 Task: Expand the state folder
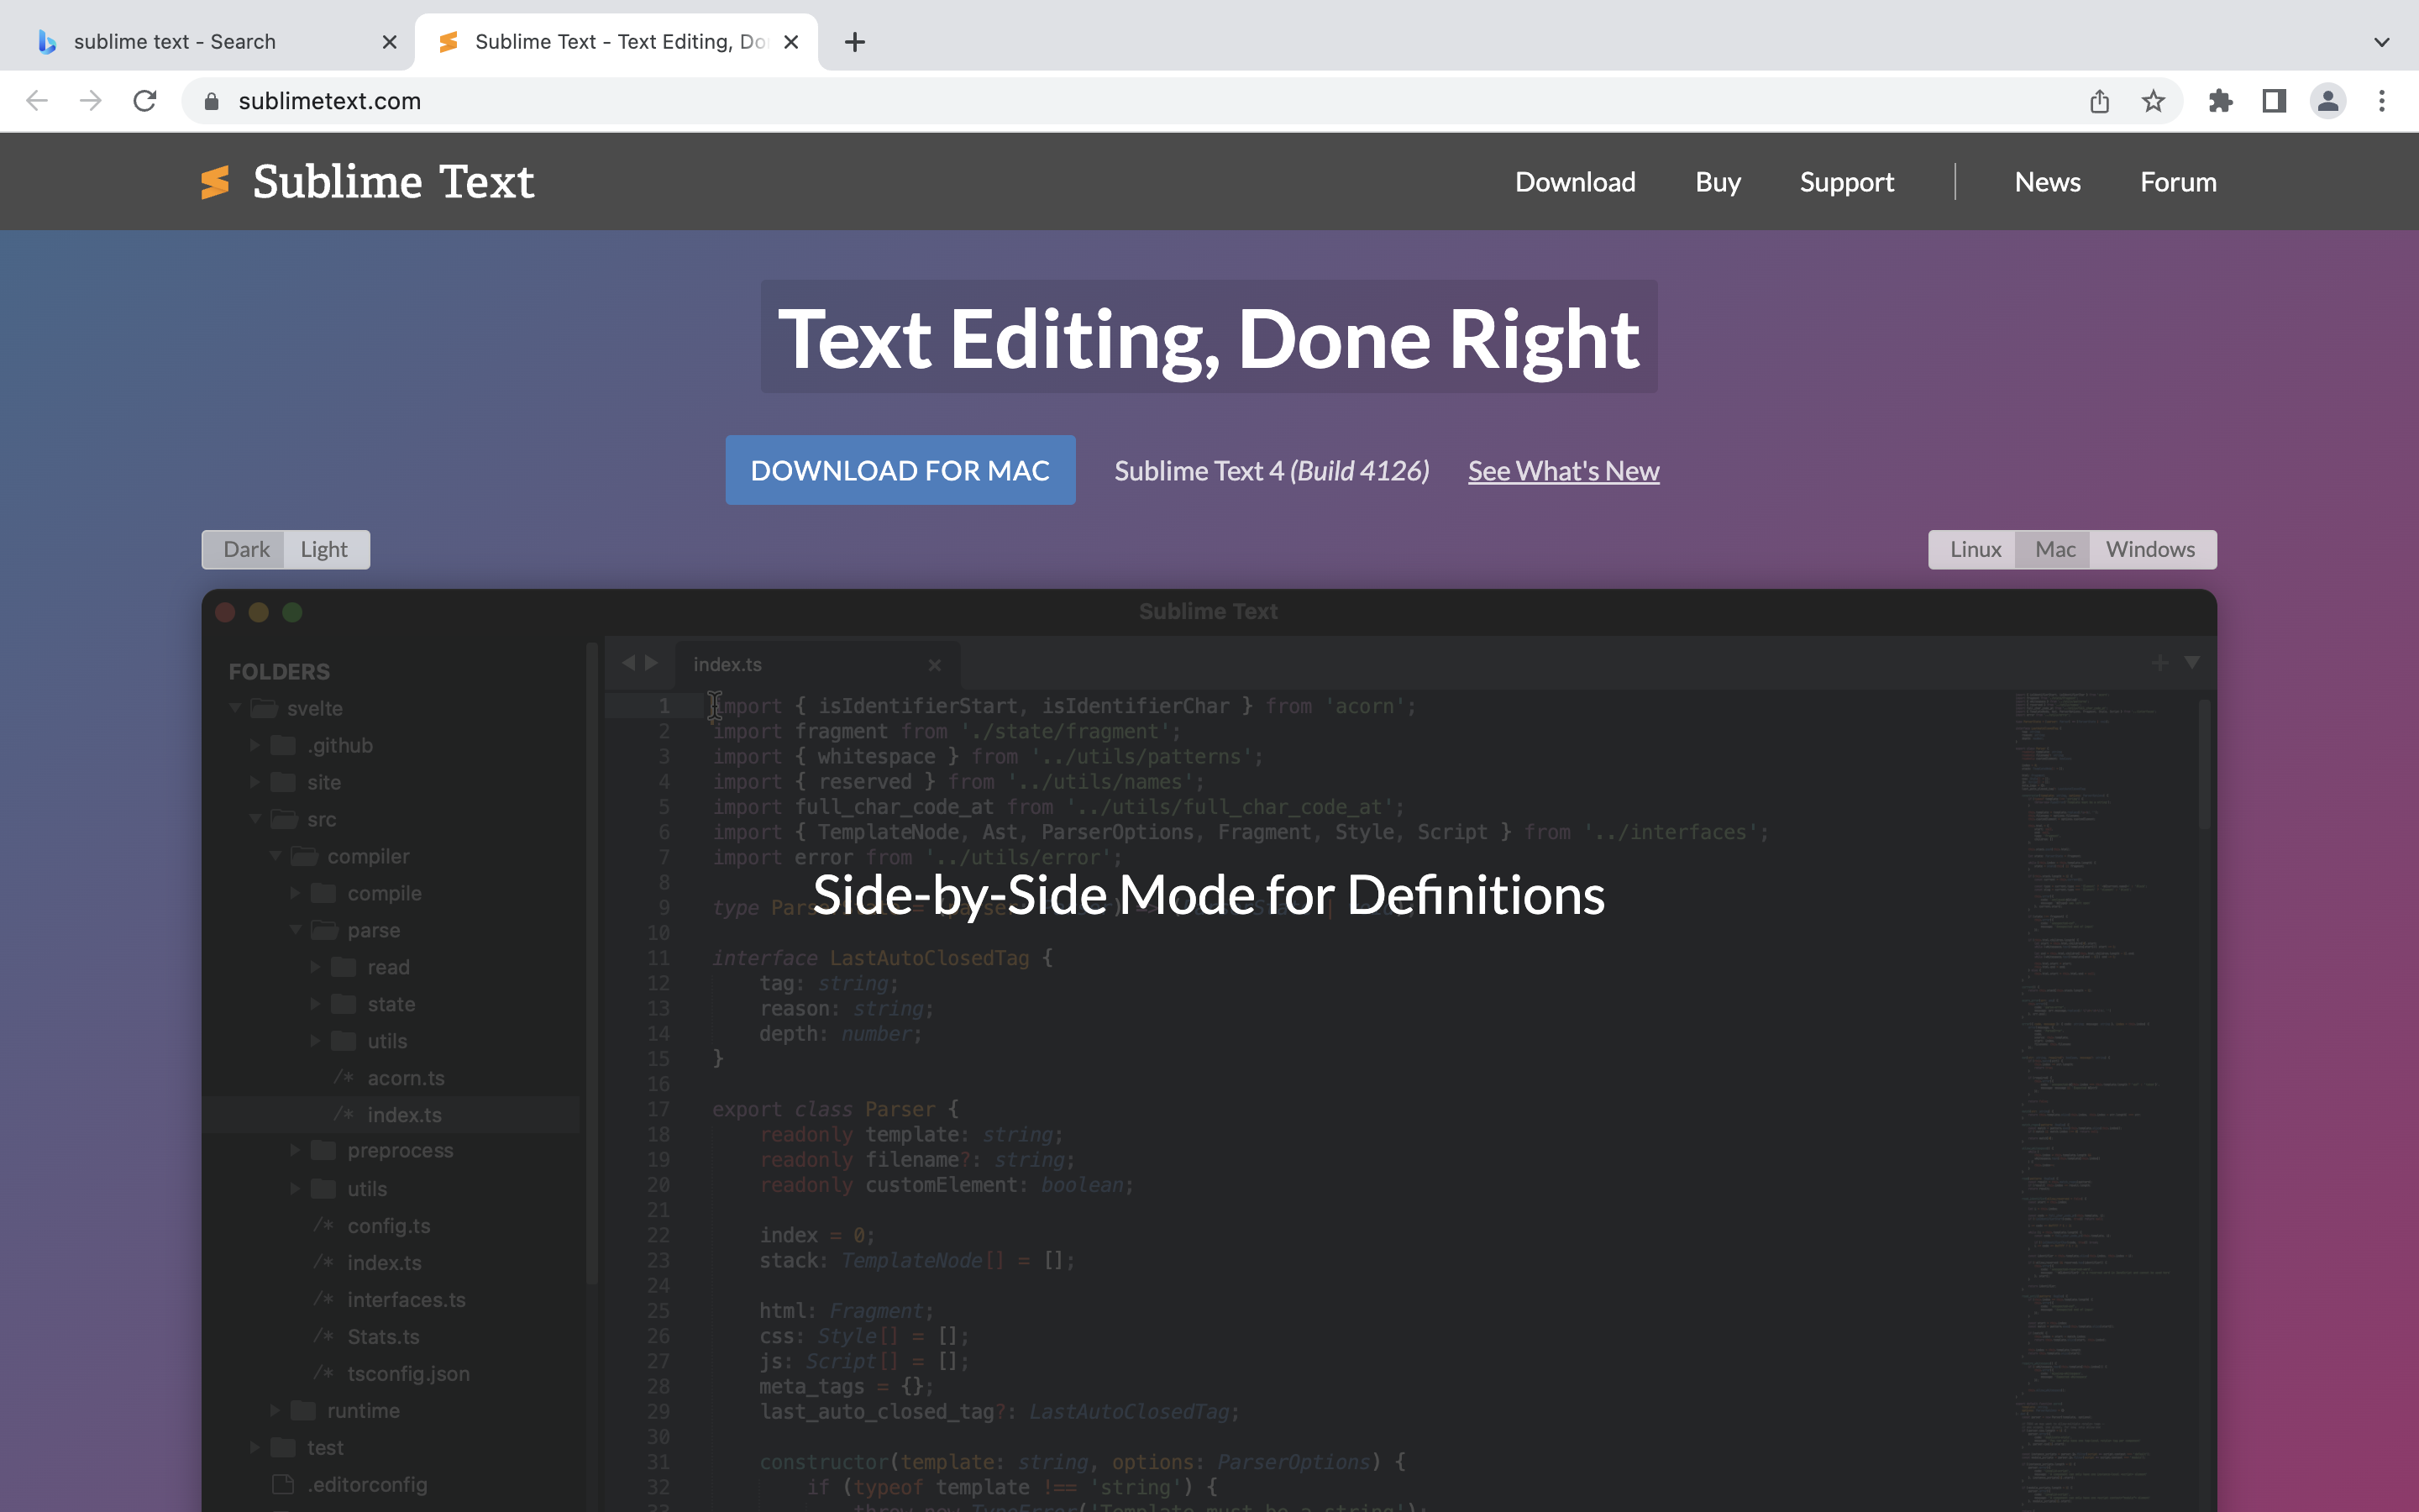pos(315,1004)
